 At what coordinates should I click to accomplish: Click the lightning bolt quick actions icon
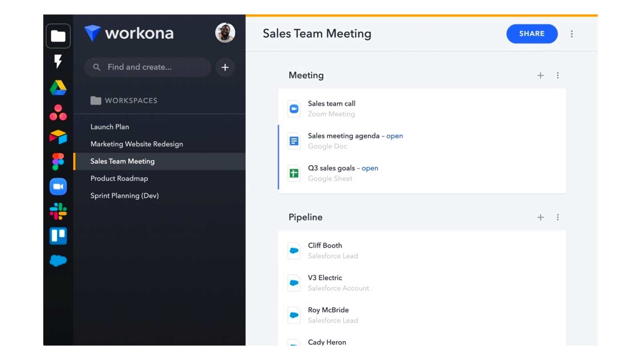[x=58, y=62]
